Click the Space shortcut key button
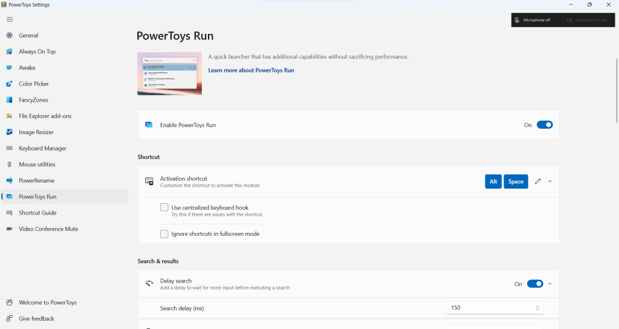619x329 pixels. [x=516, y=181]
